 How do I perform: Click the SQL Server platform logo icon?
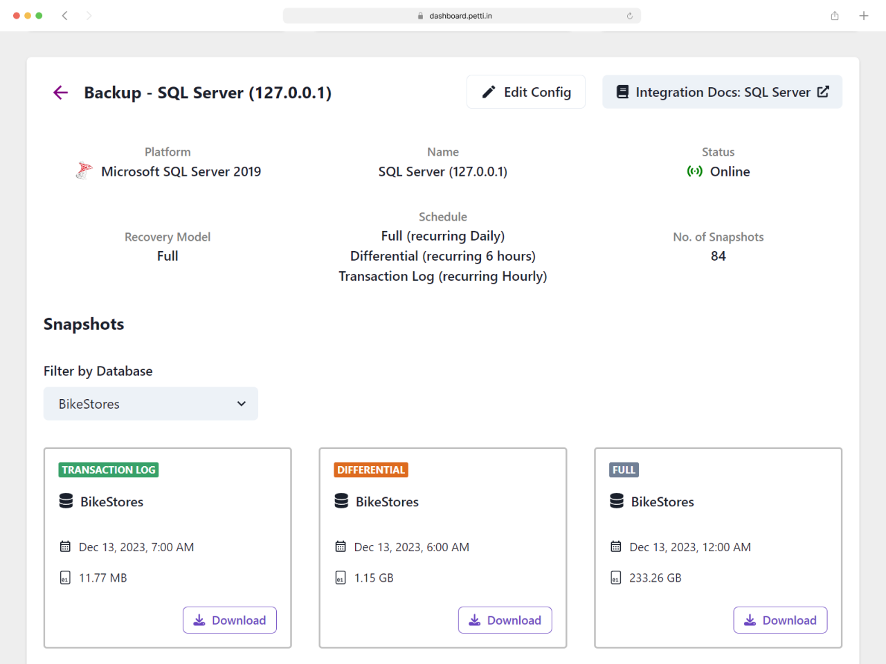click(84, 171)
